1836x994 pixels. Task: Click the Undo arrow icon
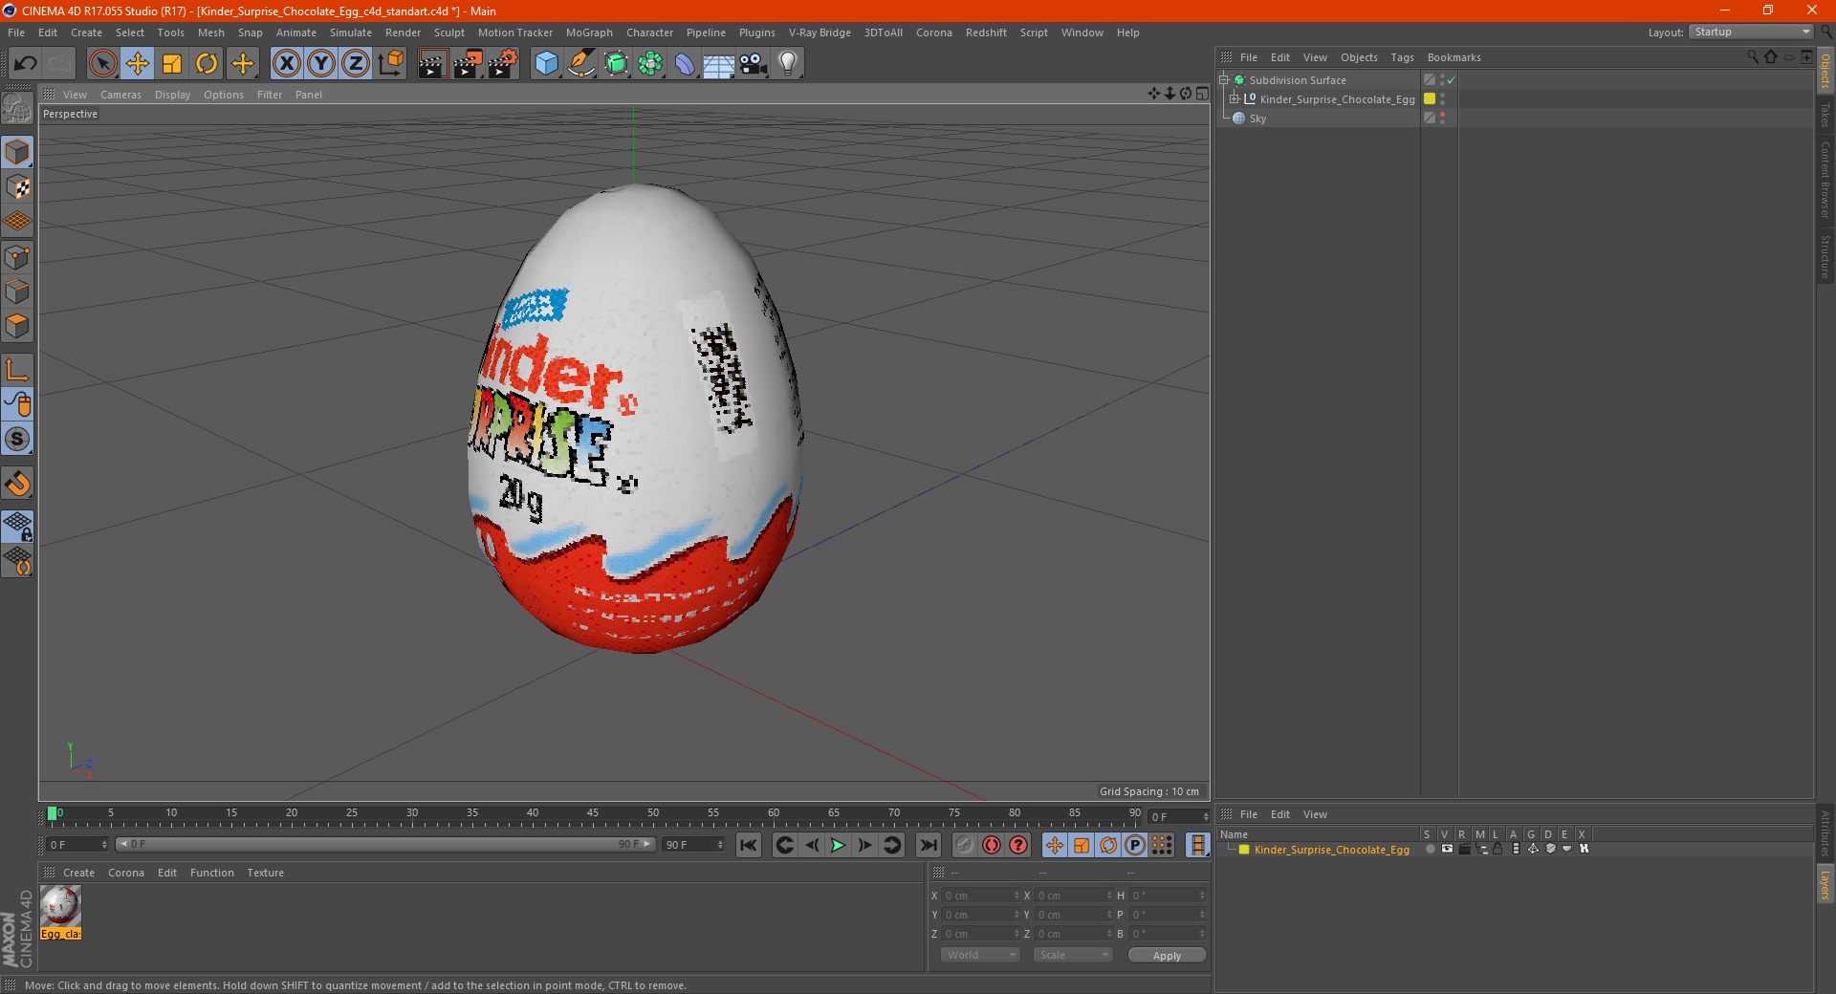pos(26,64)
